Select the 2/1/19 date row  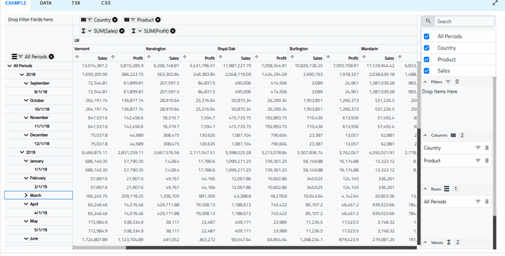(x=41, y=187)
